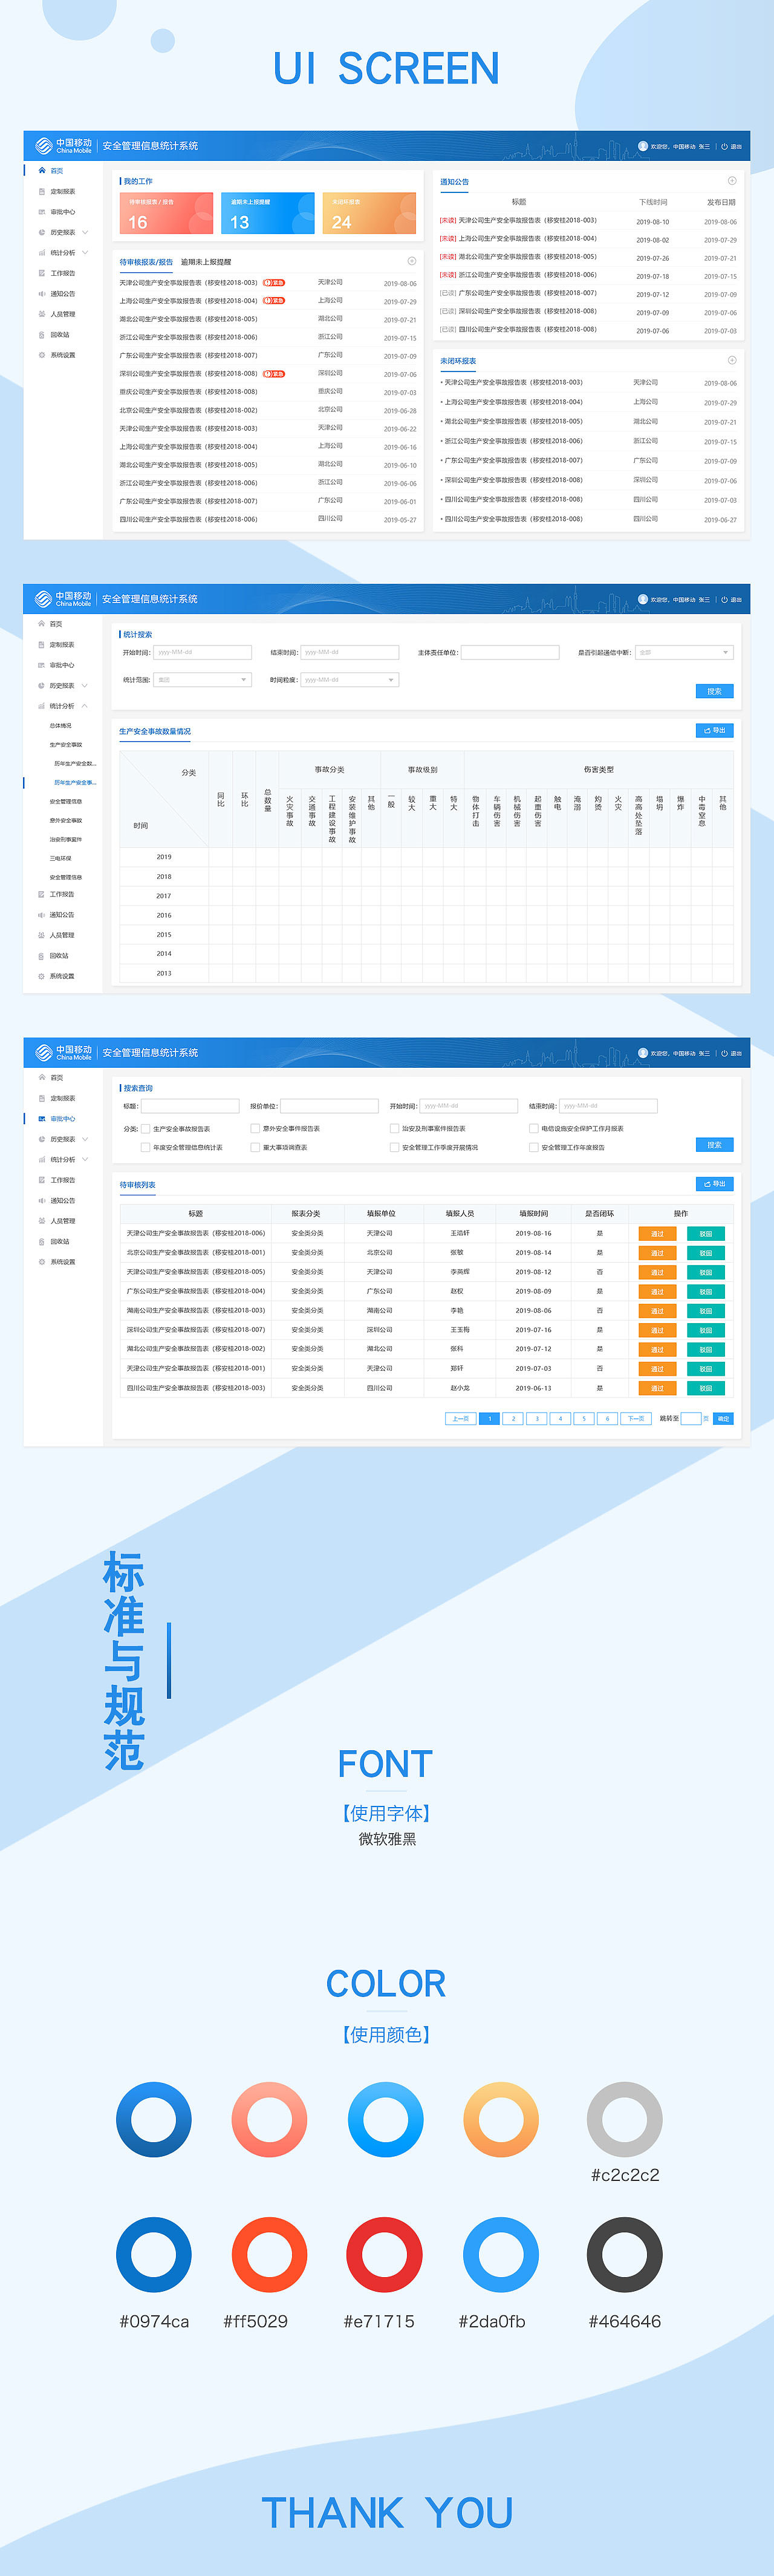Viewport: 774px width, 2576px height.
Task: Click page 3 in pagination
Action: coord(537,1419)
